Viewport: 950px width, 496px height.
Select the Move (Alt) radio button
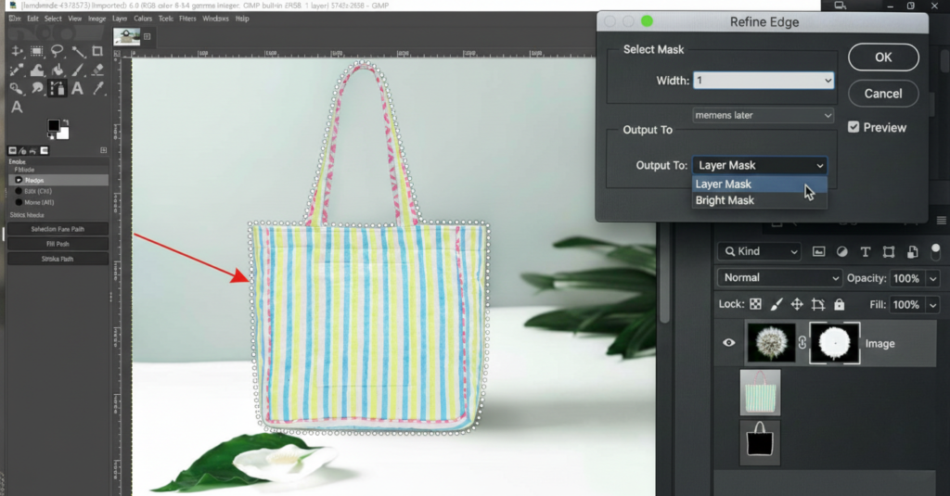pos(19,202)
